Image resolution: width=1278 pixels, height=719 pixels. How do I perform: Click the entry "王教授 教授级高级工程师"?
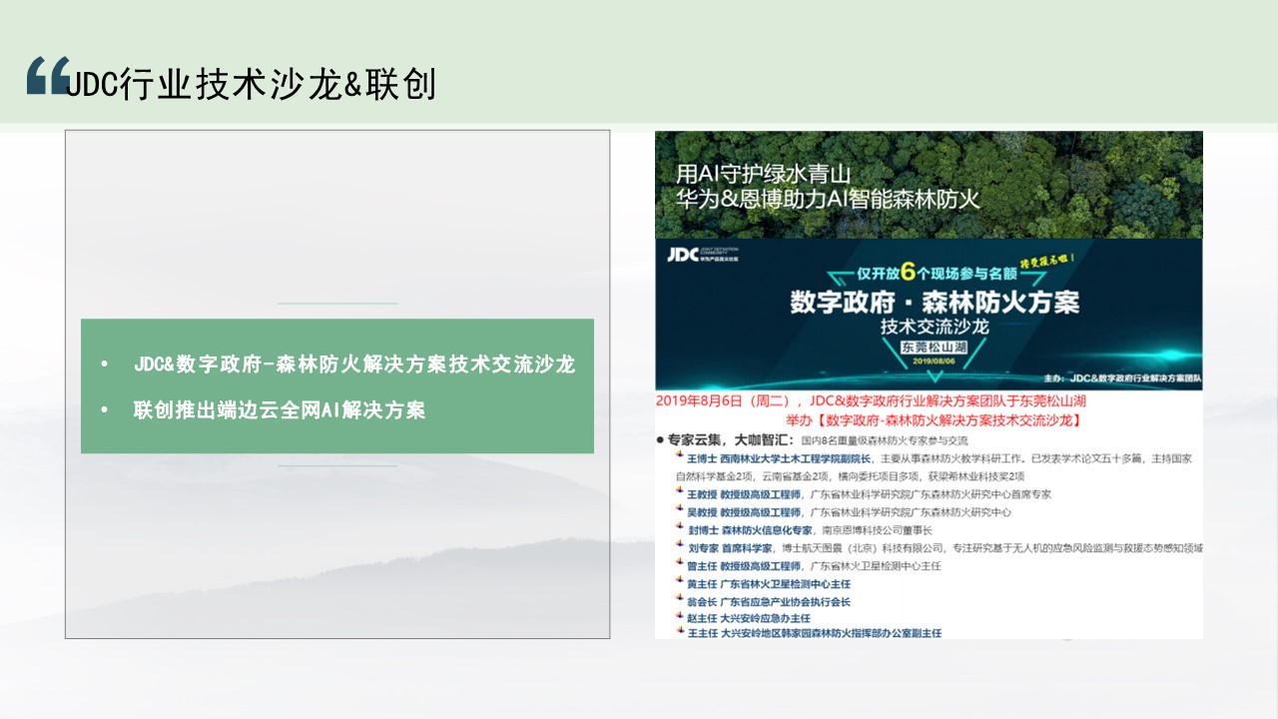[744, 494]
